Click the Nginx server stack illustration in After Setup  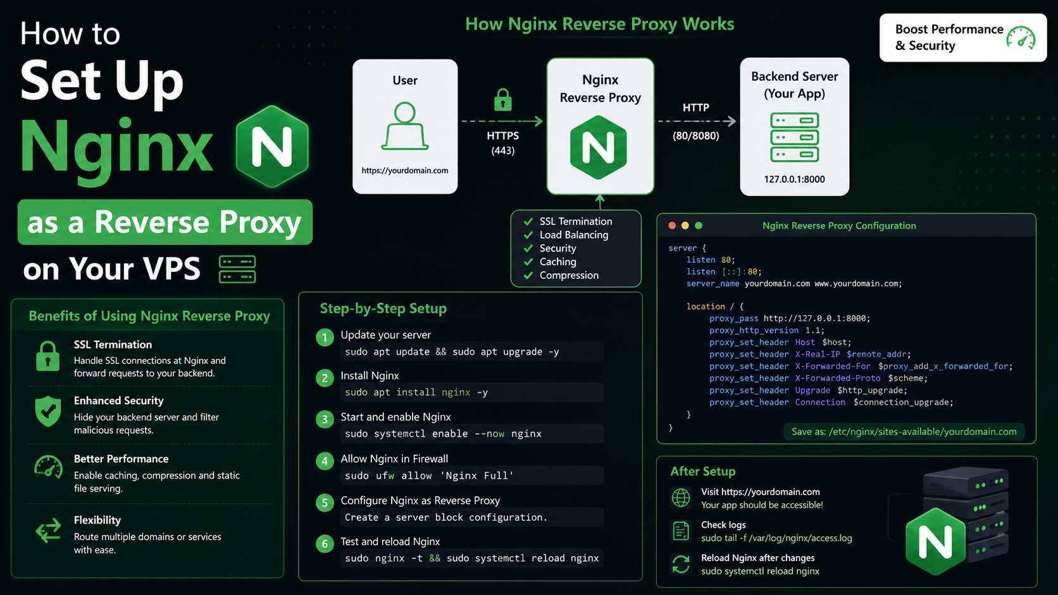pos(957,520)
